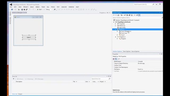Click the Collapse All icon in Solution Explorer
Viewport: 170px width, 96px height.
click(129, 15)
